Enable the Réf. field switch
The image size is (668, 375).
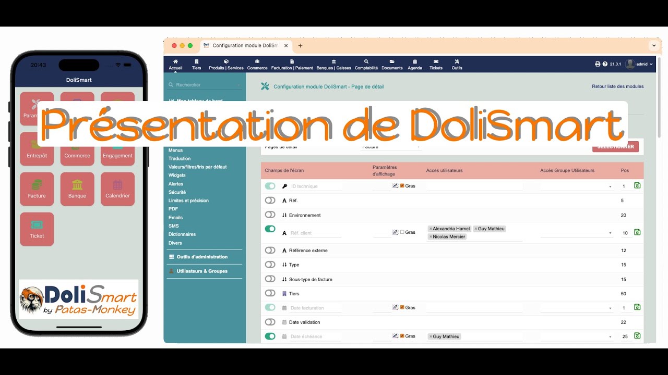click(270, 200)
